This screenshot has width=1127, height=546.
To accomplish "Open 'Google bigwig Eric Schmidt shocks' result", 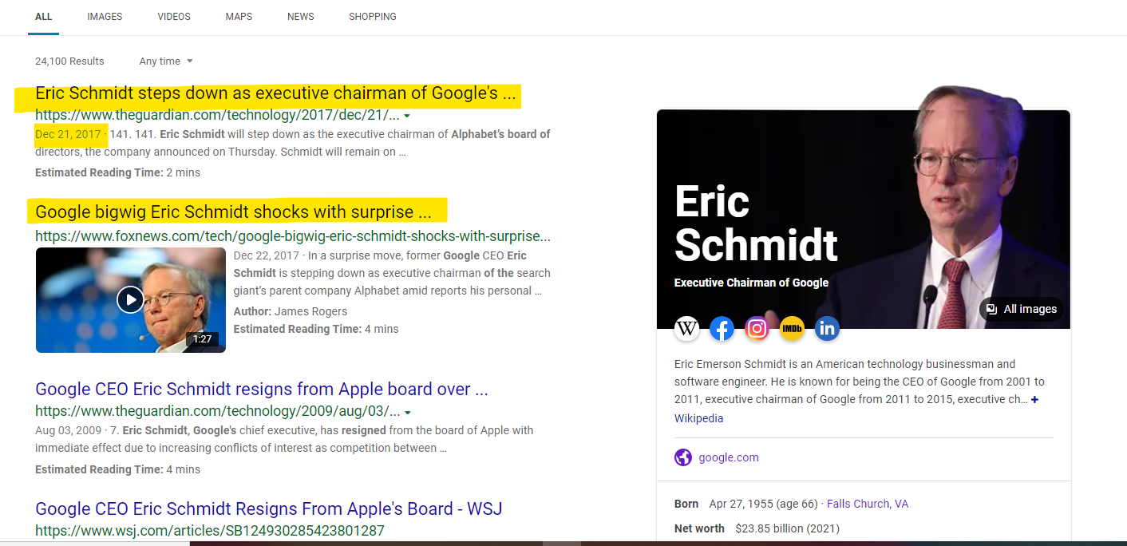I will 233,212.
